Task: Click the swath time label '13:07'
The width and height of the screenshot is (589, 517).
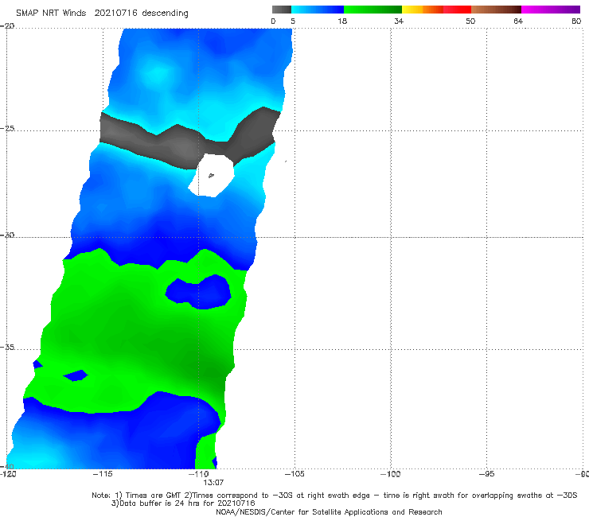Action: click(x=213, y=483)
